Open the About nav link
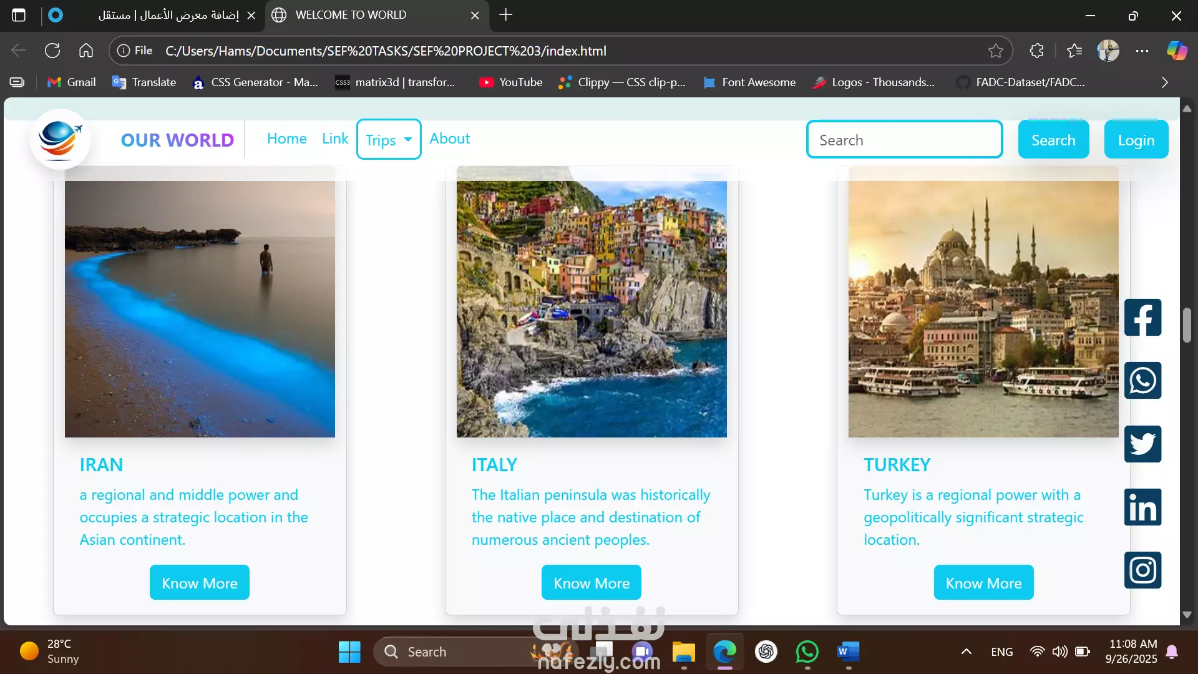Viewport: 1198px width, 674px height. tap(449, 139)
